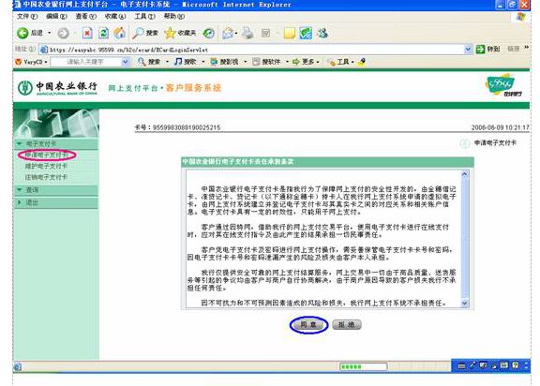This screenshot has height=386, width=540.
Task: Click the yellow note icon in toolbar
Action: point(290,34)
